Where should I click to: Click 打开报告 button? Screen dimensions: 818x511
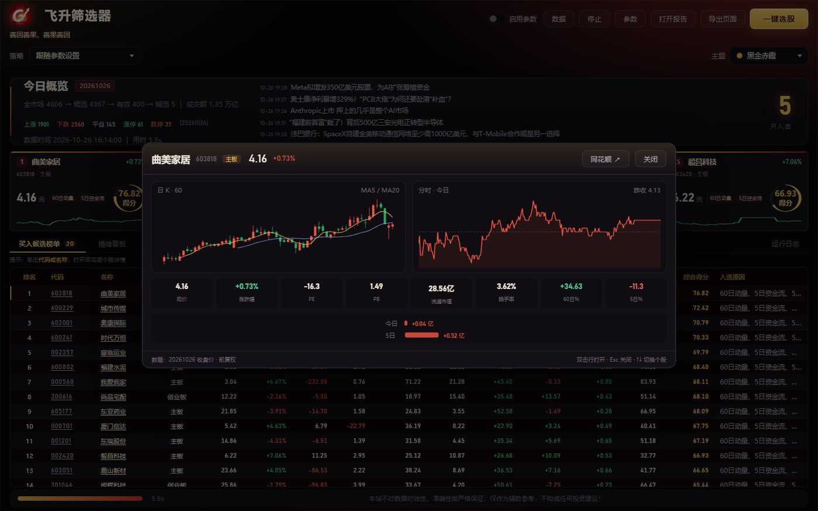[673, 19]
